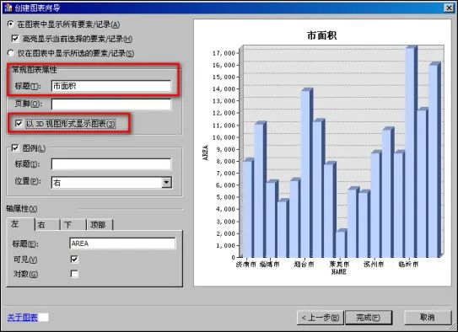The width and height of the screenshot is (458, 332).
Task: Click the AREA vertical axis label in preview
Action: pyautogui.click(x=205, y=153)
